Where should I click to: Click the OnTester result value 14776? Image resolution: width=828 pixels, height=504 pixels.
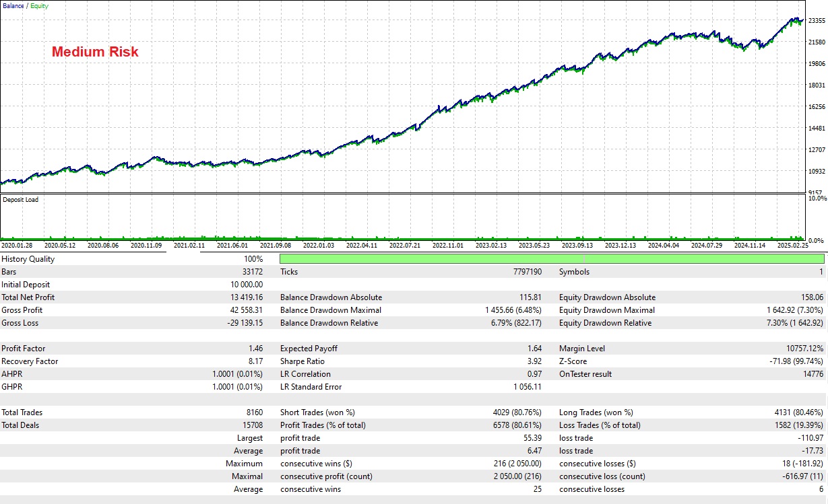[x=811, y=374]
